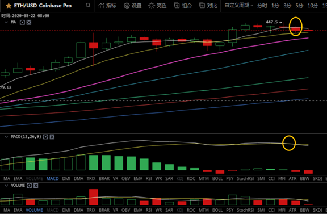Screen dimensions: 327x214
Task: Select the 分时 time-sharing tab
Action: pos(262,6)
